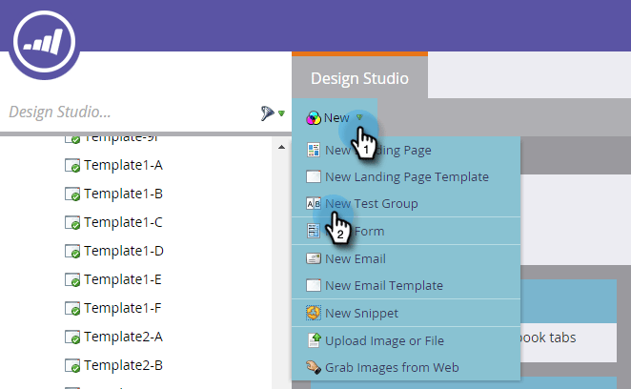Click the filter funnel icon
631x389 pixels.
(x=267, y=113)
